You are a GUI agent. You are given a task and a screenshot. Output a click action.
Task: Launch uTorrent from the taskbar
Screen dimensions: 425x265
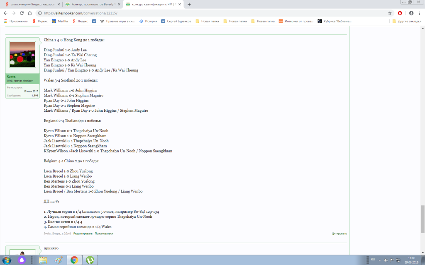tap(89, 260)
